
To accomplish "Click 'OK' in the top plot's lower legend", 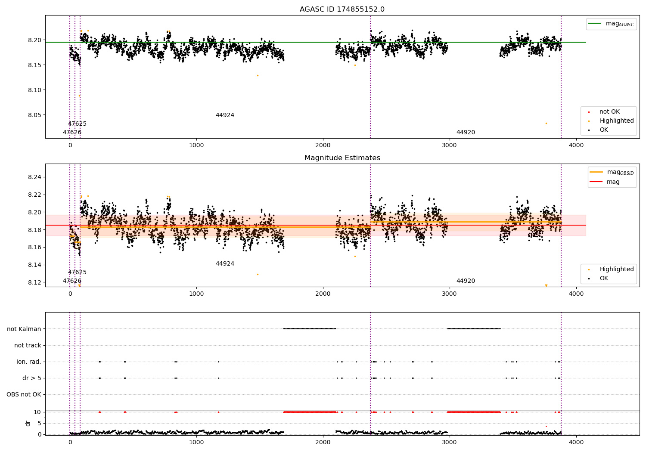I will 604,130.
